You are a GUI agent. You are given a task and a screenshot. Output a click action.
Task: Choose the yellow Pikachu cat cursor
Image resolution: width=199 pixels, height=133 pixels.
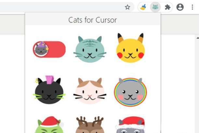point(130,48)
